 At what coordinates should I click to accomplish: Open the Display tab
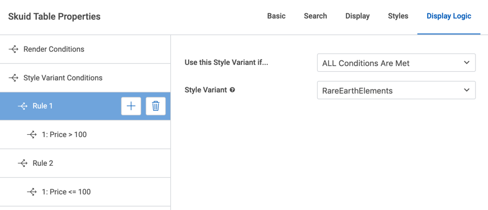(x=358, y=16)
